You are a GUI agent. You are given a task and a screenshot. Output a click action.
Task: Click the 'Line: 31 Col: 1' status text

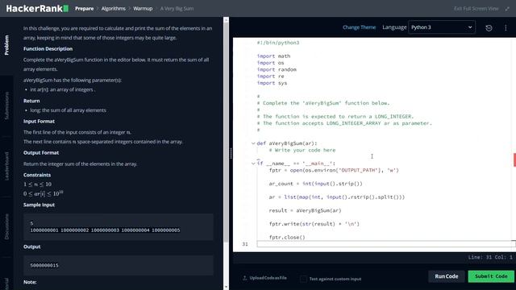490,257
